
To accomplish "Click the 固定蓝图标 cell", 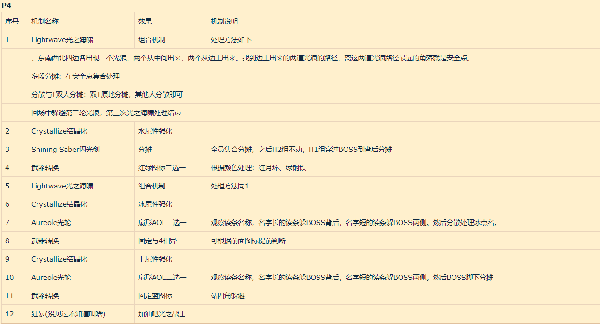I will [155, 296].
